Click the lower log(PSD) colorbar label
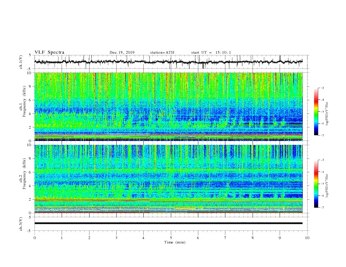Viewport: 346px width, 267px height. [x=327, y=186]
